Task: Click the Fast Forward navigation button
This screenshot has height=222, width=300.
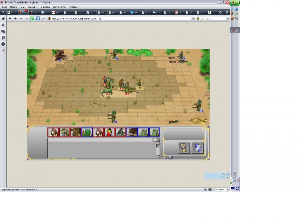Action: click(x=26, y=19)
